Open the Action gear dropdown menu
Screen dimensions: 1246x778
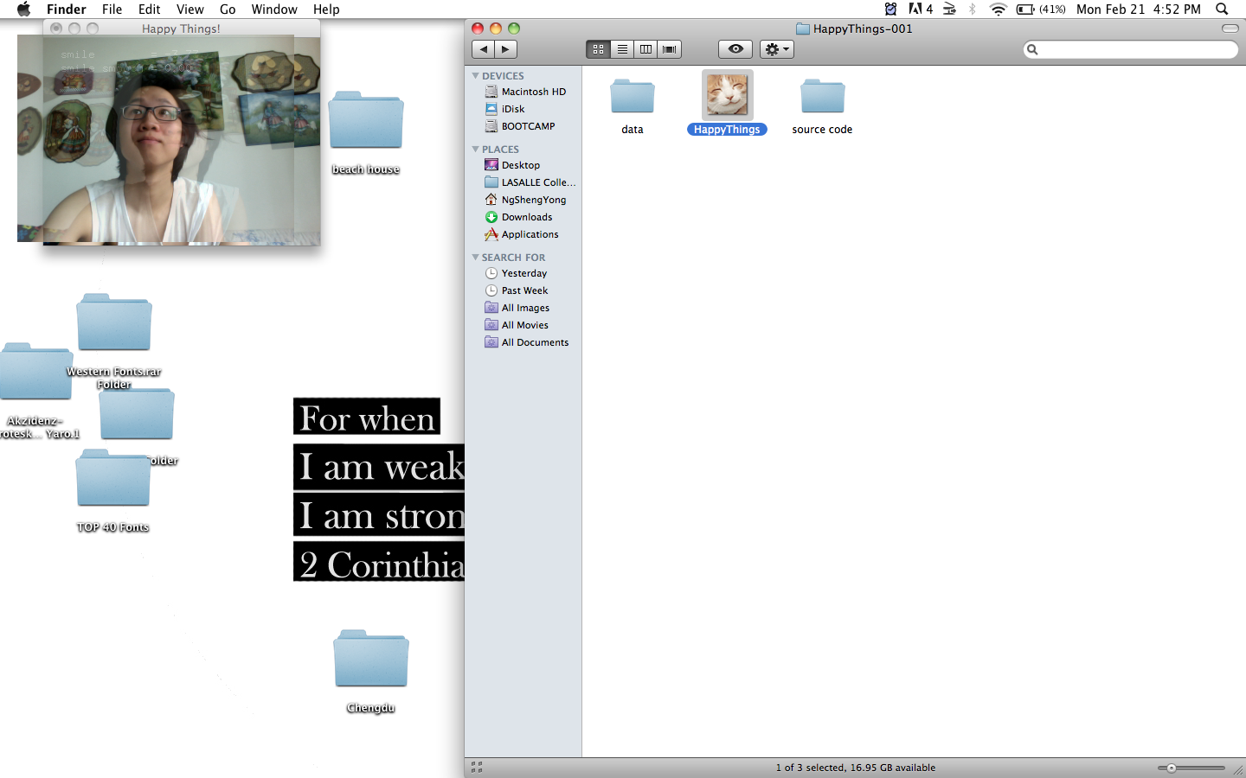pos(776,49)
